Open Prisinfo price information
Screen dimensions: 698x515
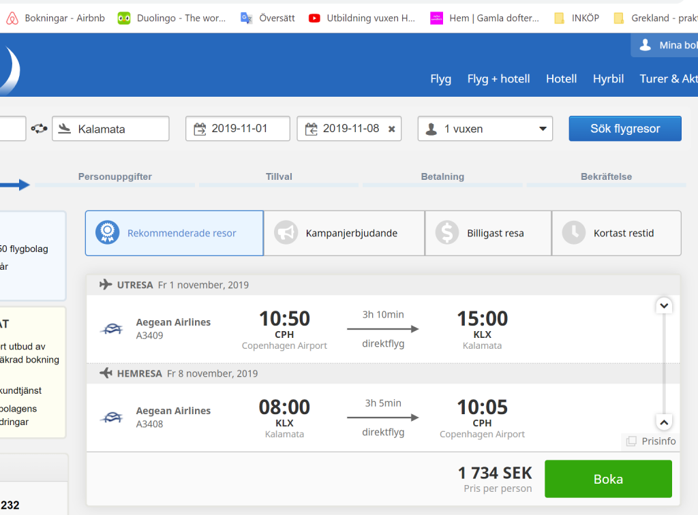point(651,441)
